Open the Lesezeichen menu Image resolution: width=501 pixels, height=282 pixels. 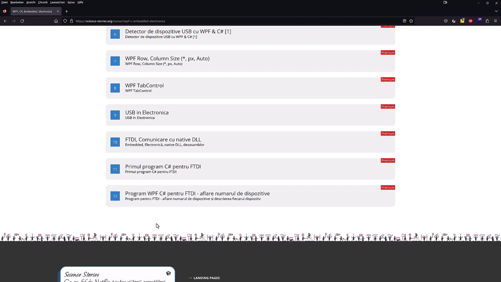(x=58, y=2)
